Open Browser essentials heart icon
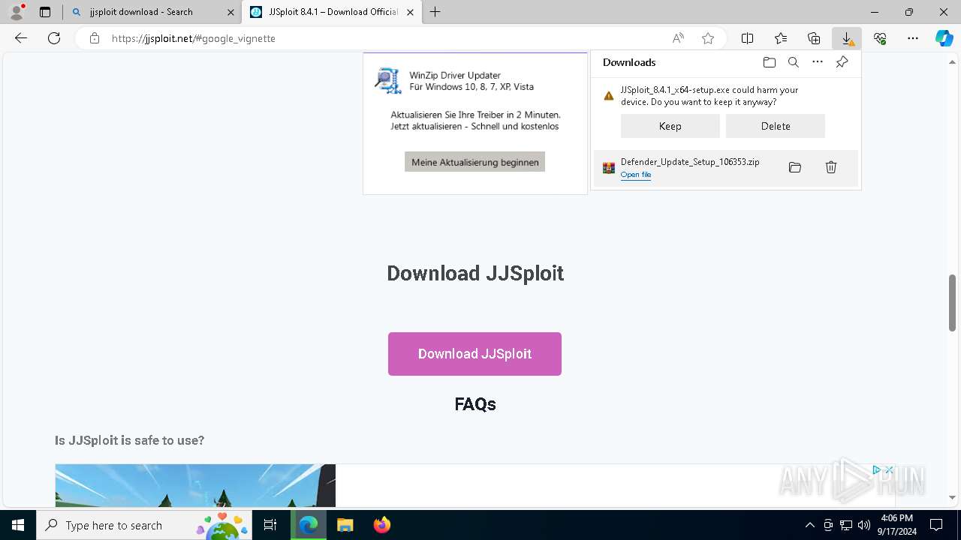The image size is (961, 540). point(880,38)
